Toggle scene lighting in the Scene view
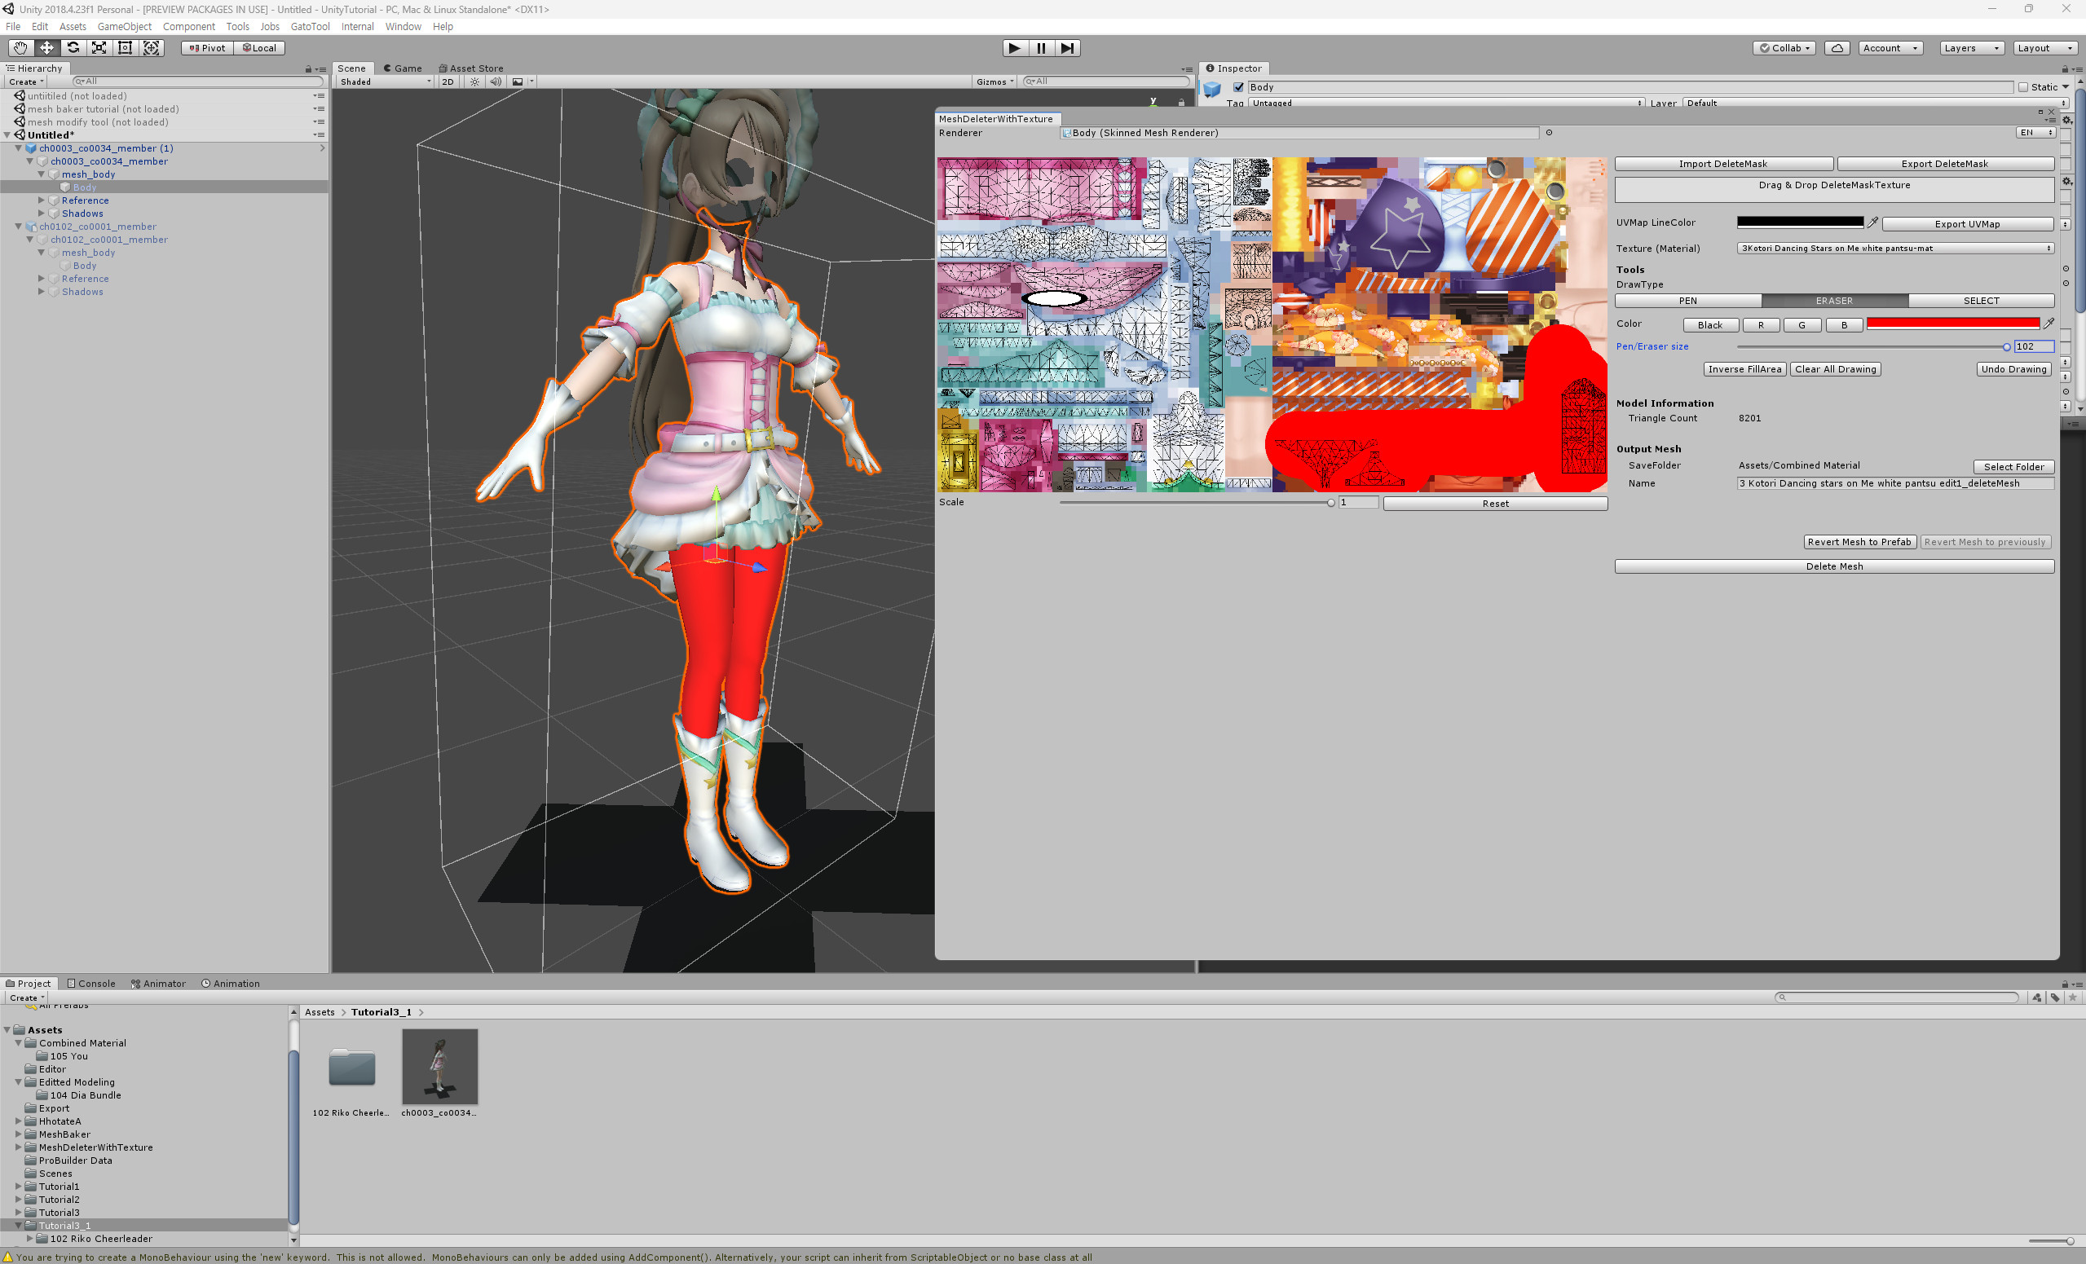Viewport: 2086px width, 1264px height. pyautogui.click(x=474, y=81)
